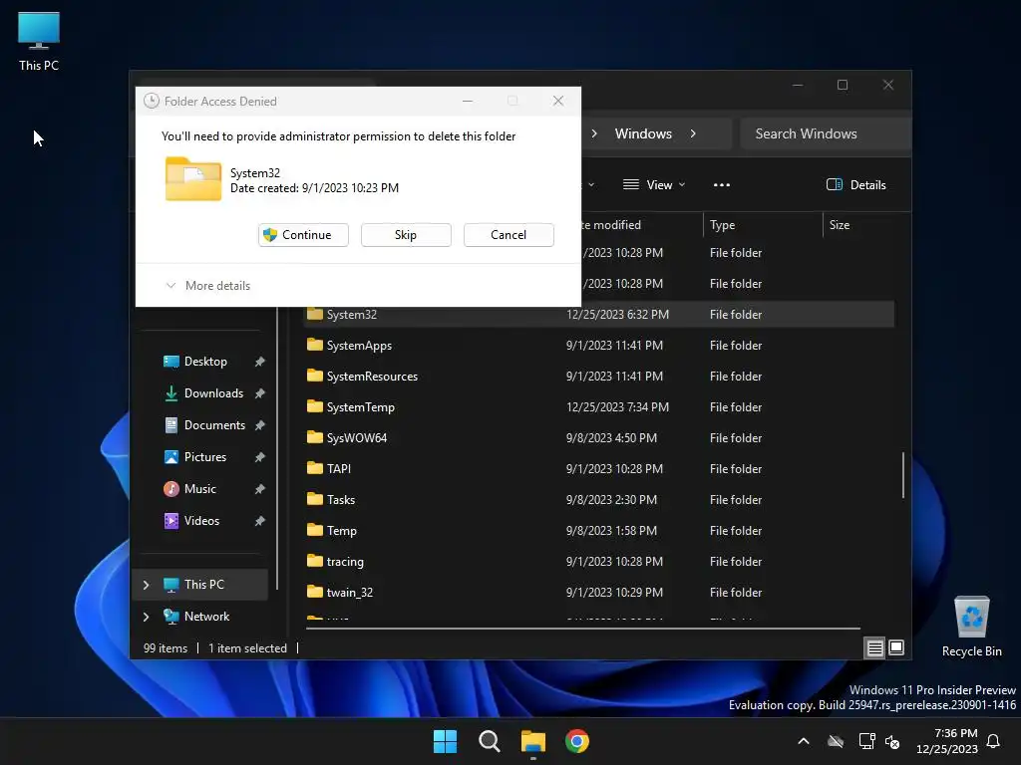Select the System32 folder row
The width and height of the screenshot is (1021, 765).
[x=599, y=314]
